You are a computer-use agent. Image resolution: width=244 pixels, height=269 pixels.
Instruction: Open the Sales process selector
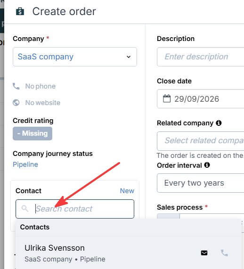coord(200,216)
